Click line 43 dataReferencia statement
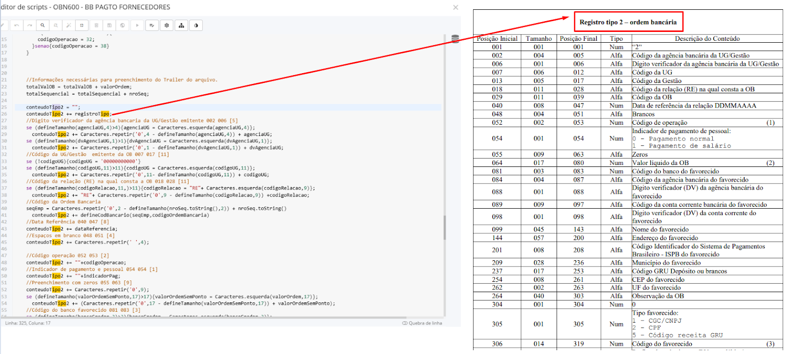786x354 pixels. pos(72,229)
